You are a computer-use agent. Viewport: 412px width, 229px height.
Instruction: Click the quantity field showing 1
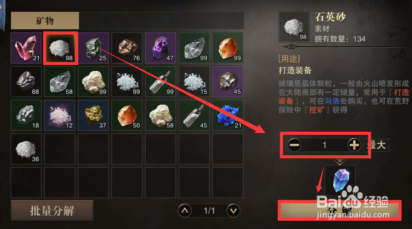pyautogui.click(x=324, y=145)
